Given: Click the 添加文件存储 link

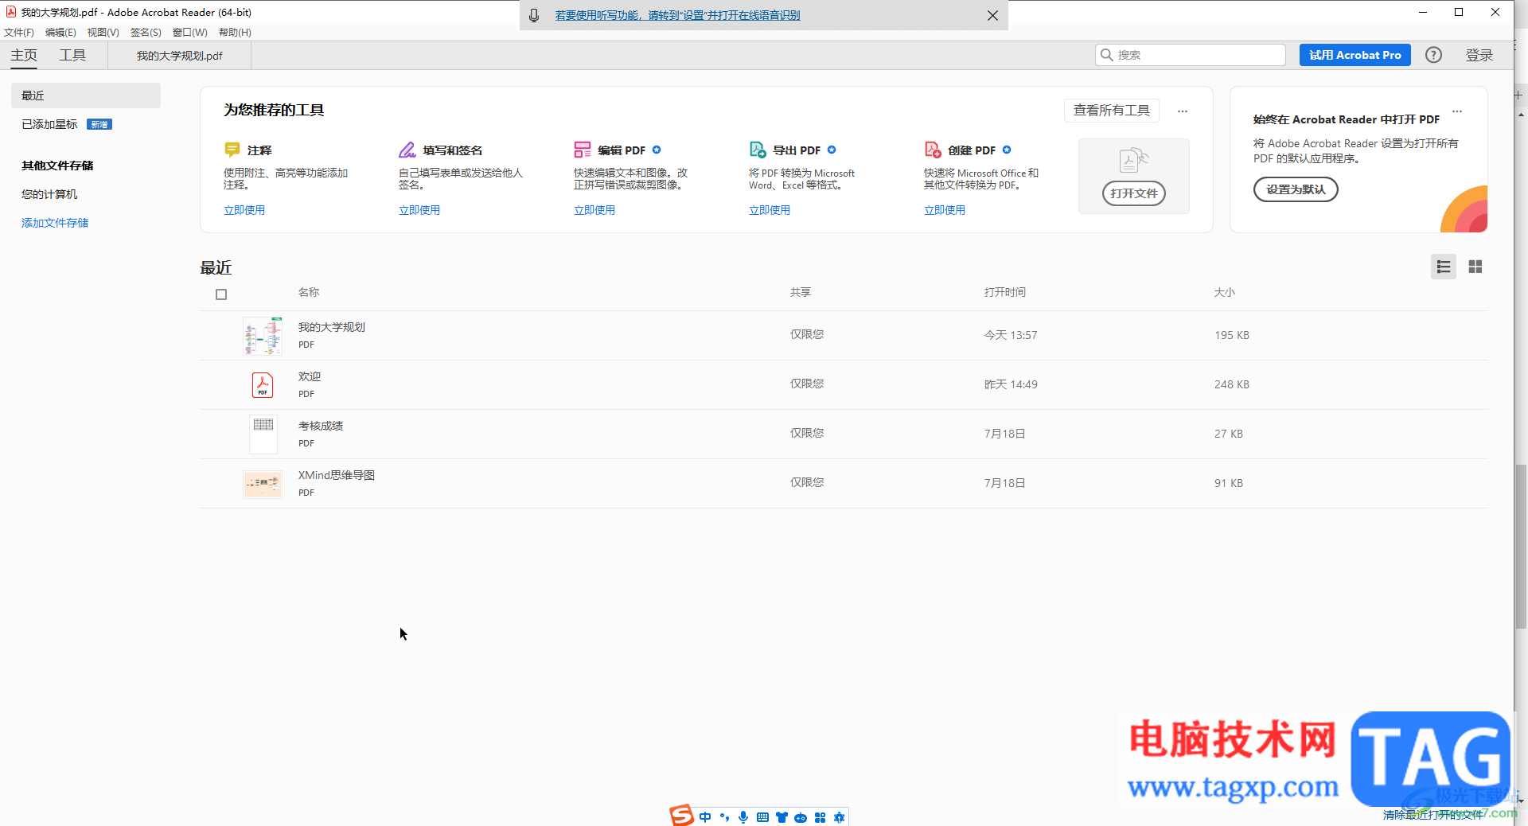Looking at the screenshot, I should [x=55, y=223].
